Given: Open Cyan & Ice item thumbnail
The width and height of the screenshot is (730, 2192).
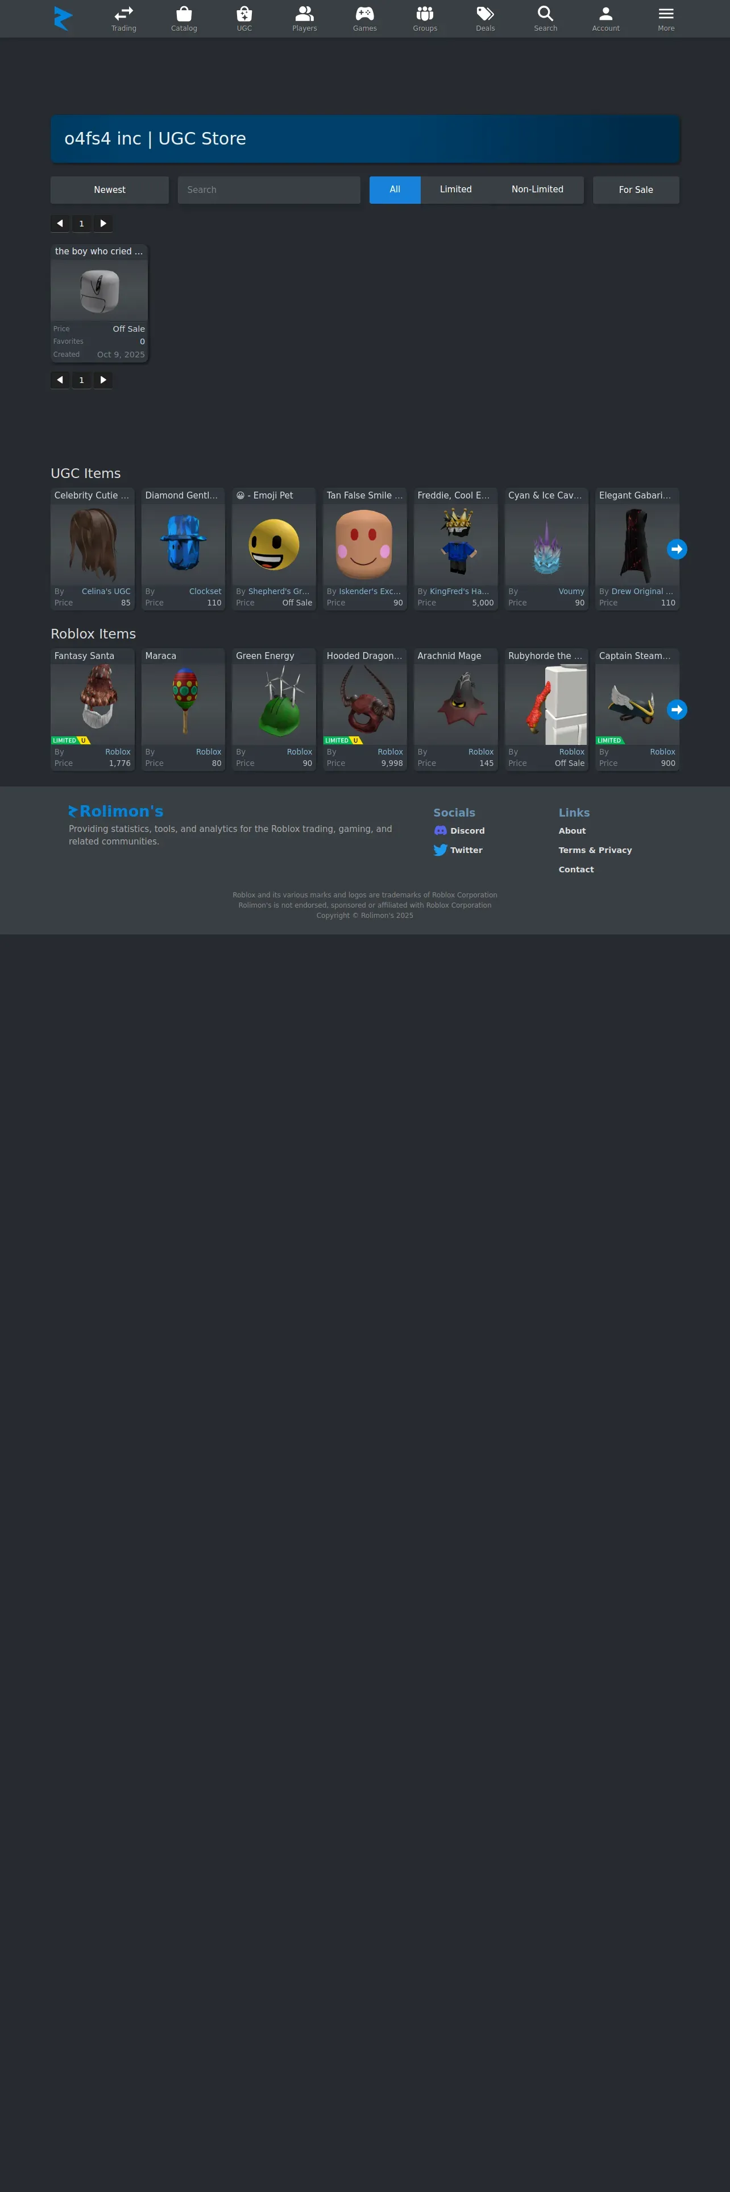Looking at the screenshot, I should coord(546,545).
